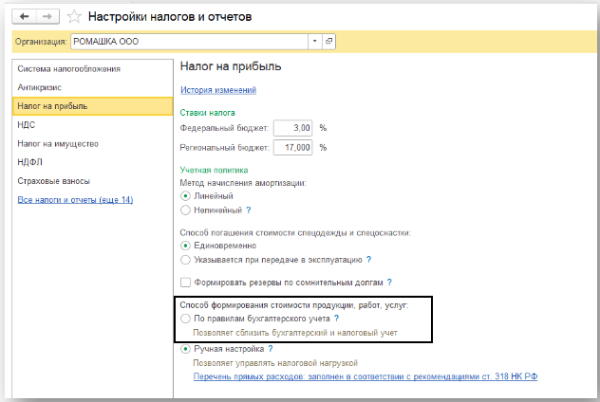Open the Перечень прямых расходов link
600x402 pixels.
tap(365, 376)
